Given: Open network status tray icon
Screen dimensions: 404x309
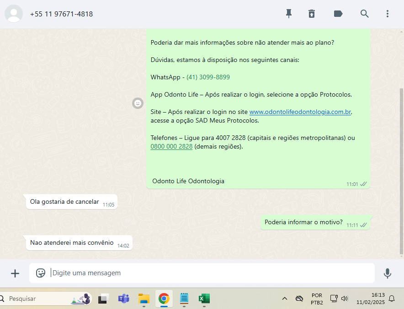Looking at the screenshot, I should [334, 299].
